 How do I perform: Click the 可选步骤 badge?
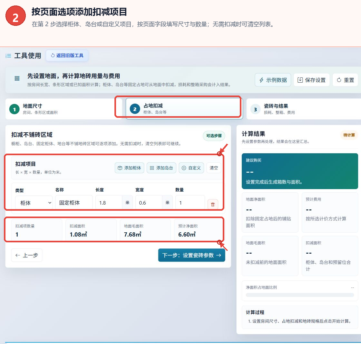click(x=214, y=136)
